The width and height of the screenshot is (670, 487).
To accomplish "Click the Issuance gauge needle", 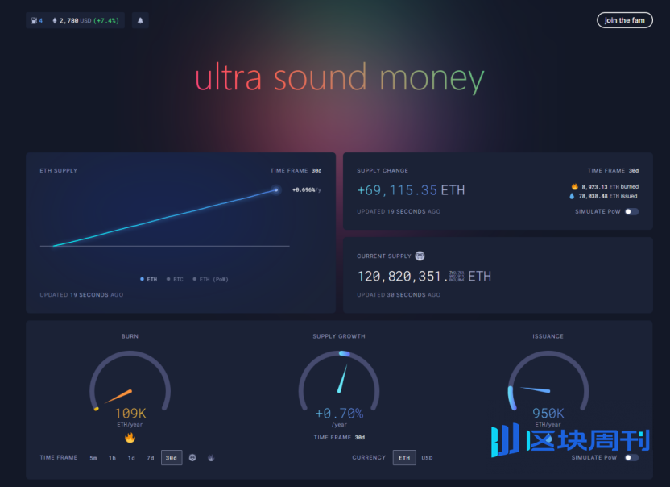I will (535, 389).
